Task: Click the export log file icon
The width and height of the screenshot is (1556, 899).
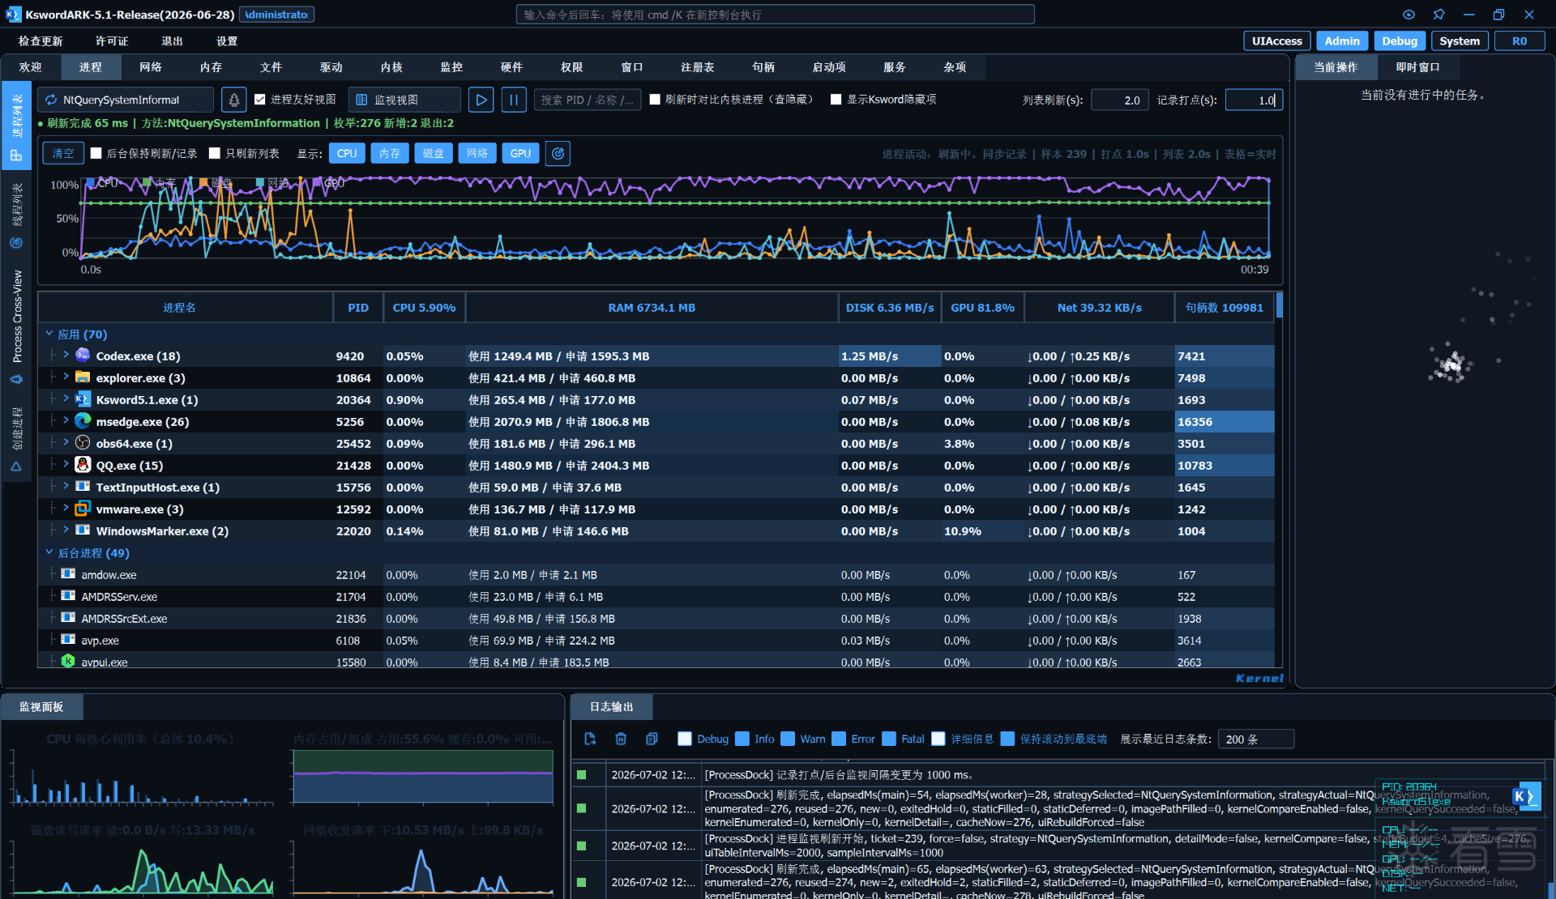Action: click(590, 739)
